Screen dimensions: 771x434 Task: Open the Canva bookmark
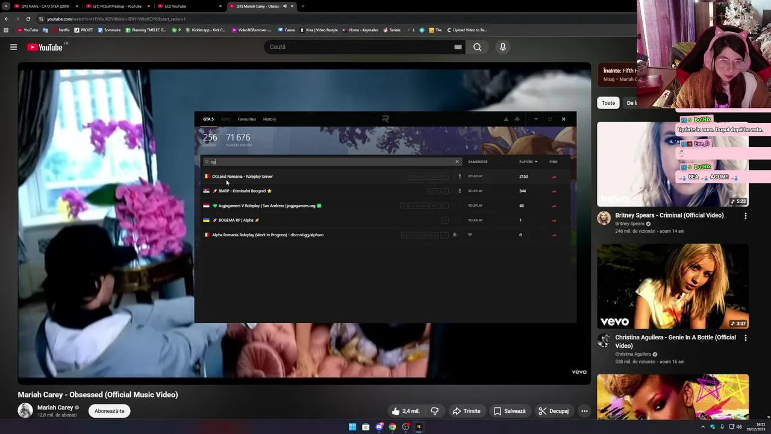click(x=287, y=30)
